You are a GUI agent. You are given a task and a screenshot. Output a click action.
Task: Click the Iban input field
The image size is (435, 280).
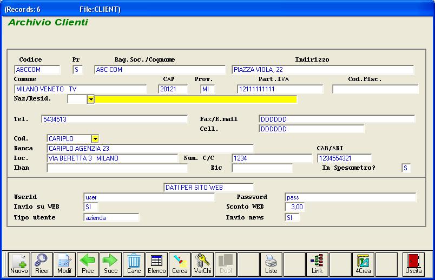coord(110,168)
